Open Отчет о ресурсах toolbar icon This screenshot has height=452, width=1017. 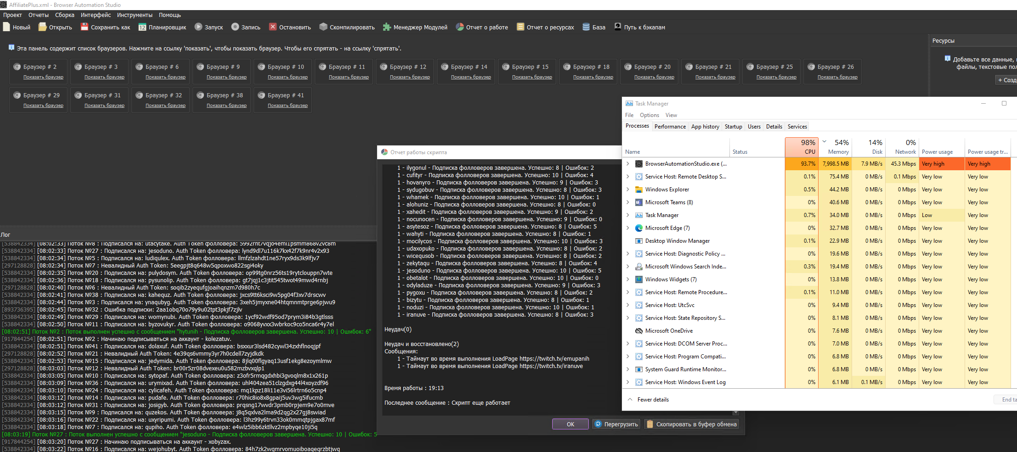click(520, 27)
